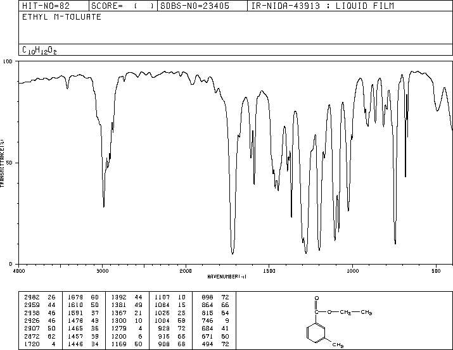The height and width of the screenshot is (350, 453).
Task: Select the 1107 peak entry in table
Action: 162,297
